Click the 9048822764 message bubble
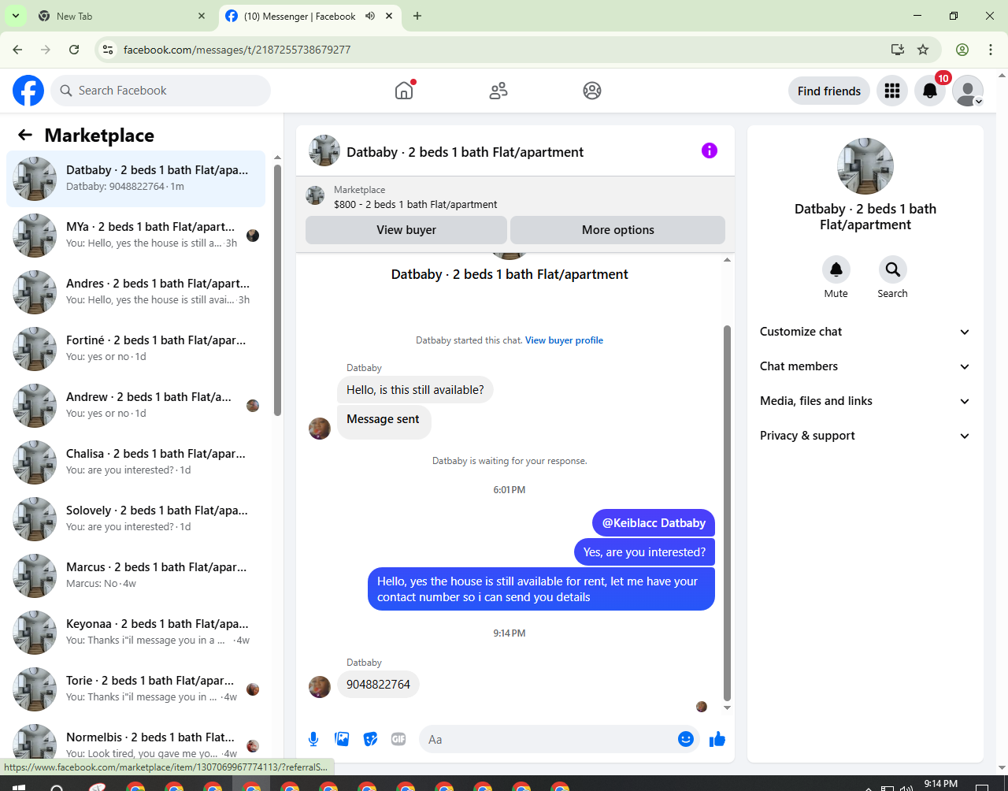The width and height of the screenshot is (1008, 791). coord(378,684)
